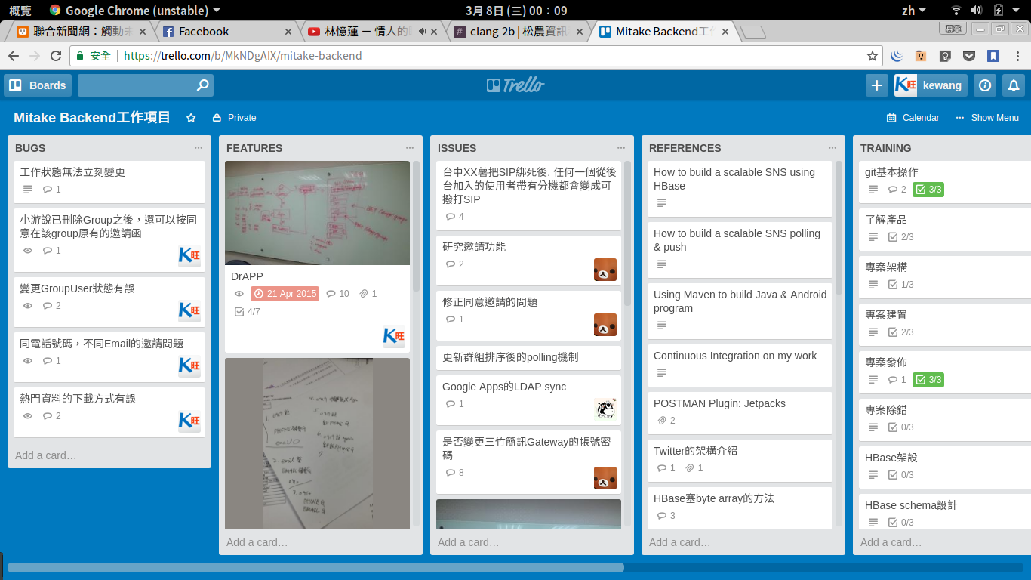Click the 專案除錯 0/3 checklist badge
Image resolution: width=1031 pixels, height=580 pixels.
(x=901, y=427)
